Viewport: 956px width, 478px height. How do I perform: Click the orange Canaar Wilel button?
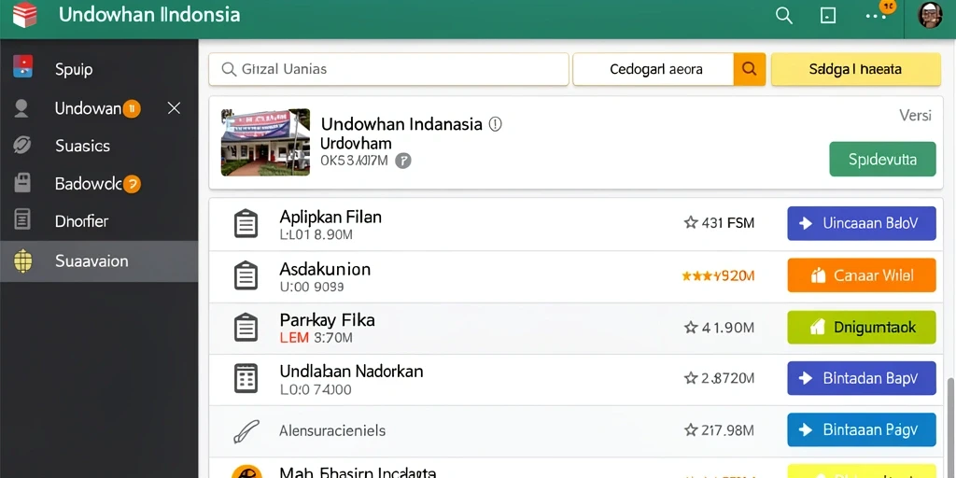(x=862, y=275)
